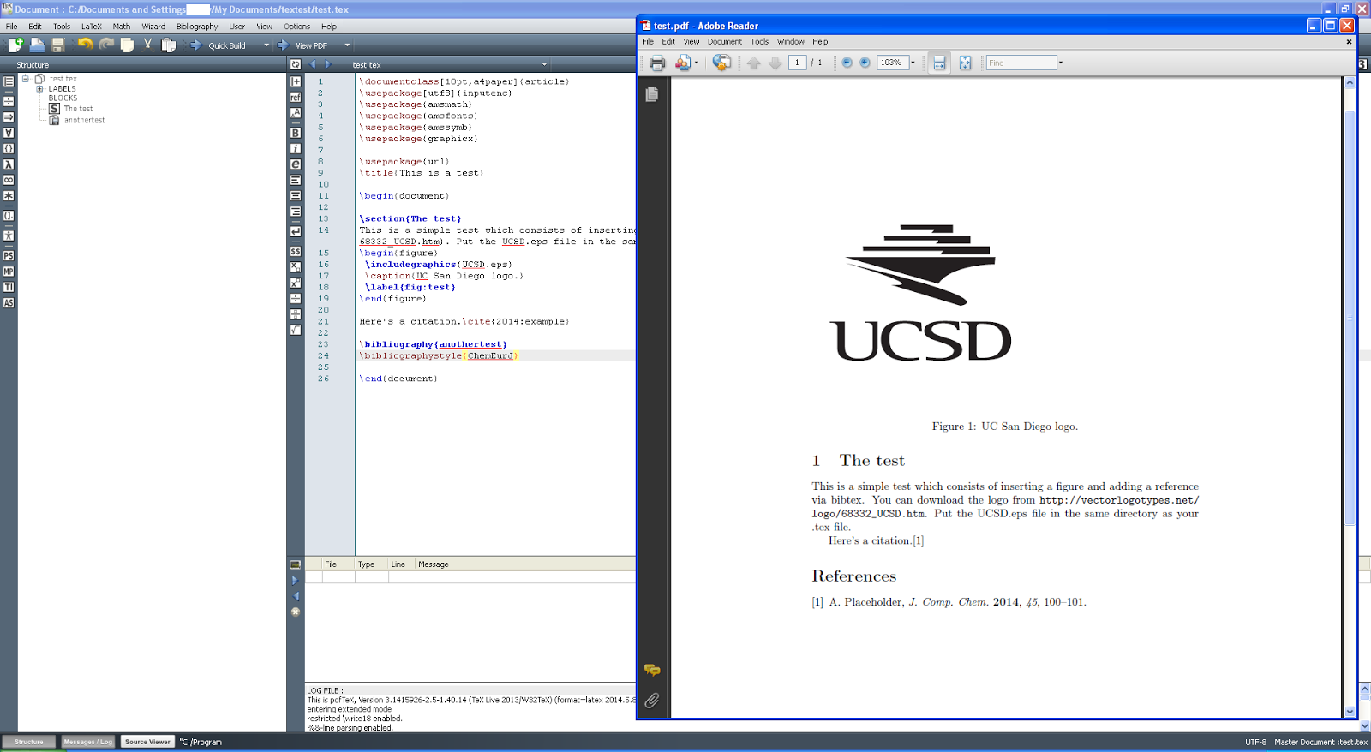Toggle fit-width scrolling mode in Adobe Reader
The image size is (1371, 752).
point(939,63)
